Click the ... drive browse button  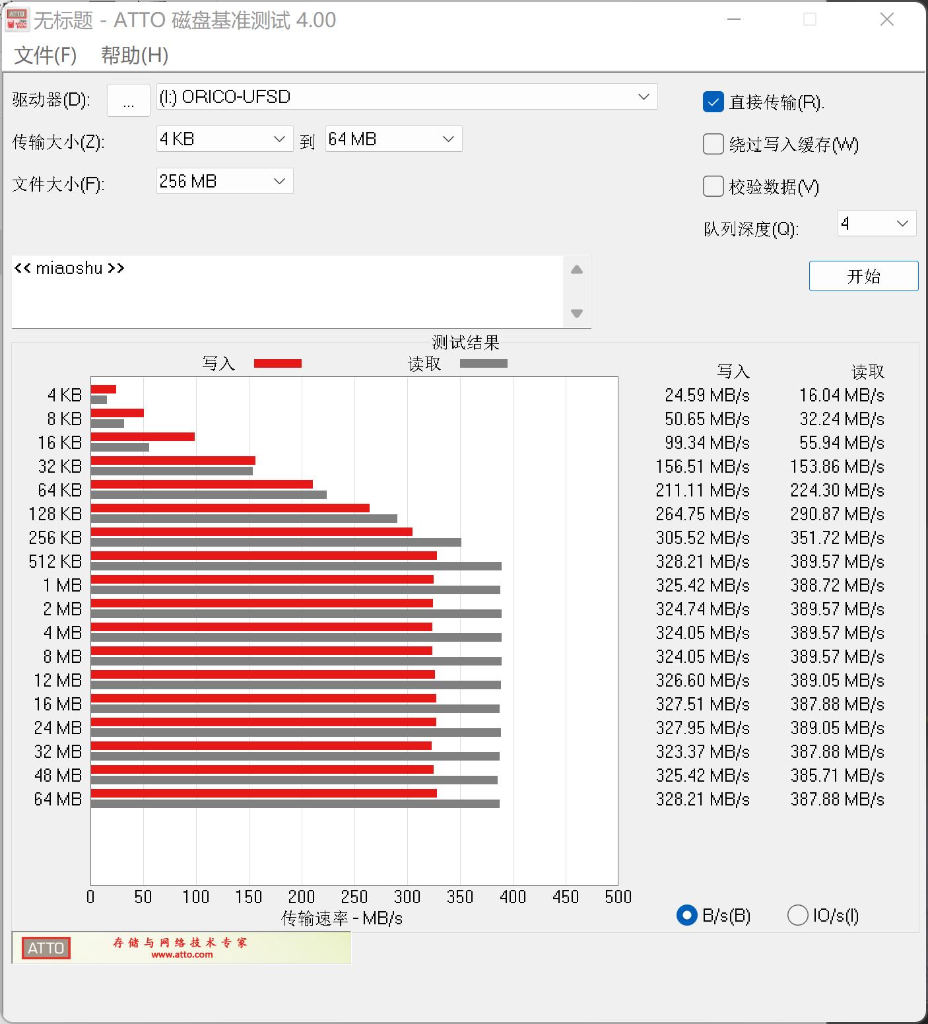128,100
